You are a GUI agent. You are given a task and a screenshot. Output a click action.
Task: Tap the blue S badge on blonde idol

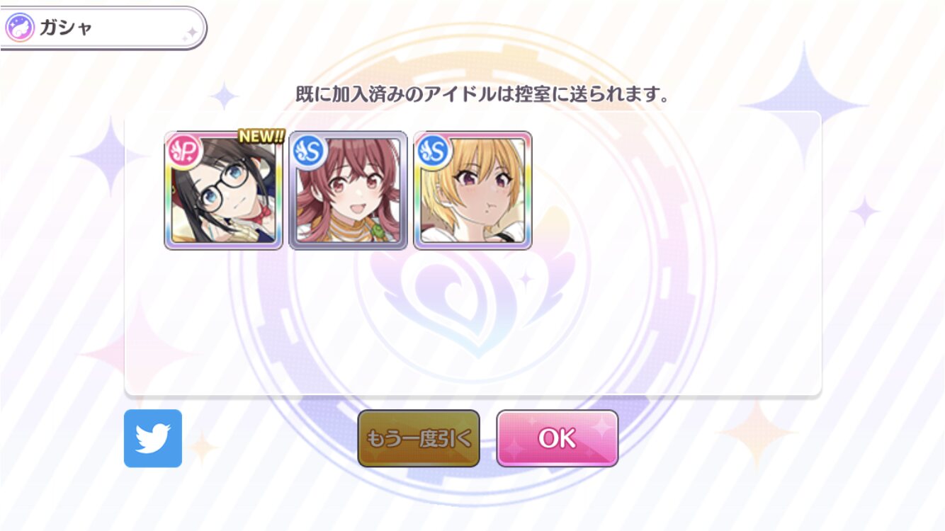point(434,149)
